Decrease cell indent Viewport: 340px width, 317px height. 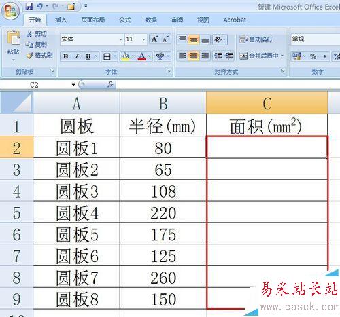218,56
